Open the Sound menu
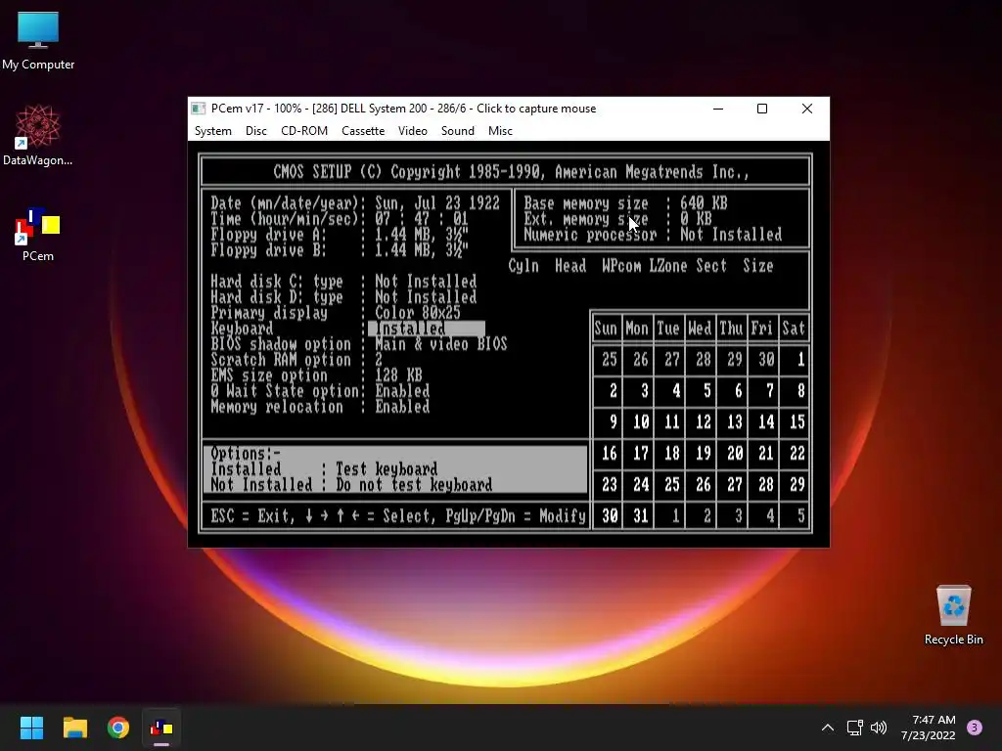The height and width of the screenshot is (751, 1002). point(458,131)
